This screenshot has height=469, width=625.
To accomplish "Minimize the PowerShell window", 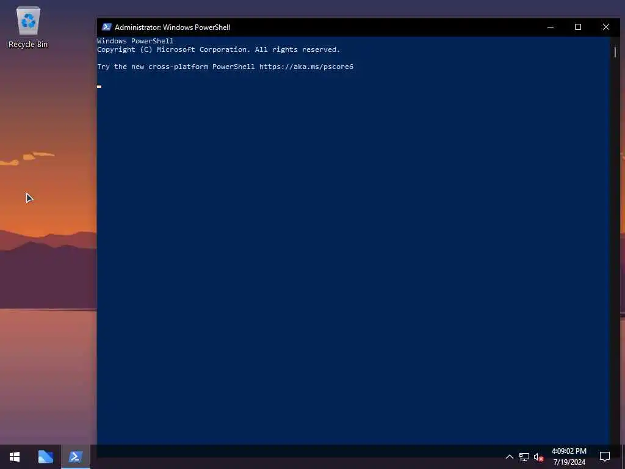I will coord(551,27).
